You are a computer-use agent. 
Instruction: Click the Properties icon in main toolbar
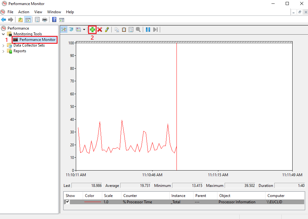[x=37, y=20]
